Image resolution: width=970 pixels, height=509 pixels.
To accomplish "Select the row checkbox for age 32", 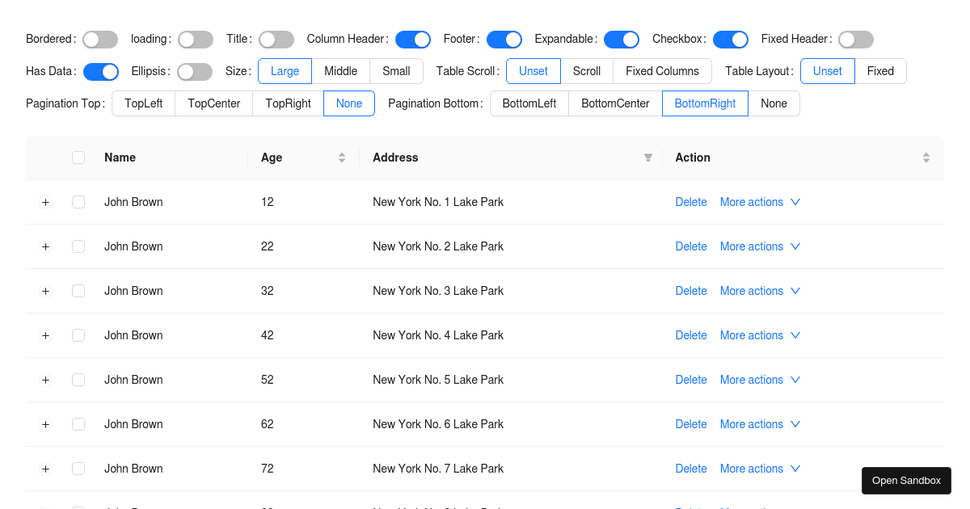I will coord(78,291).
